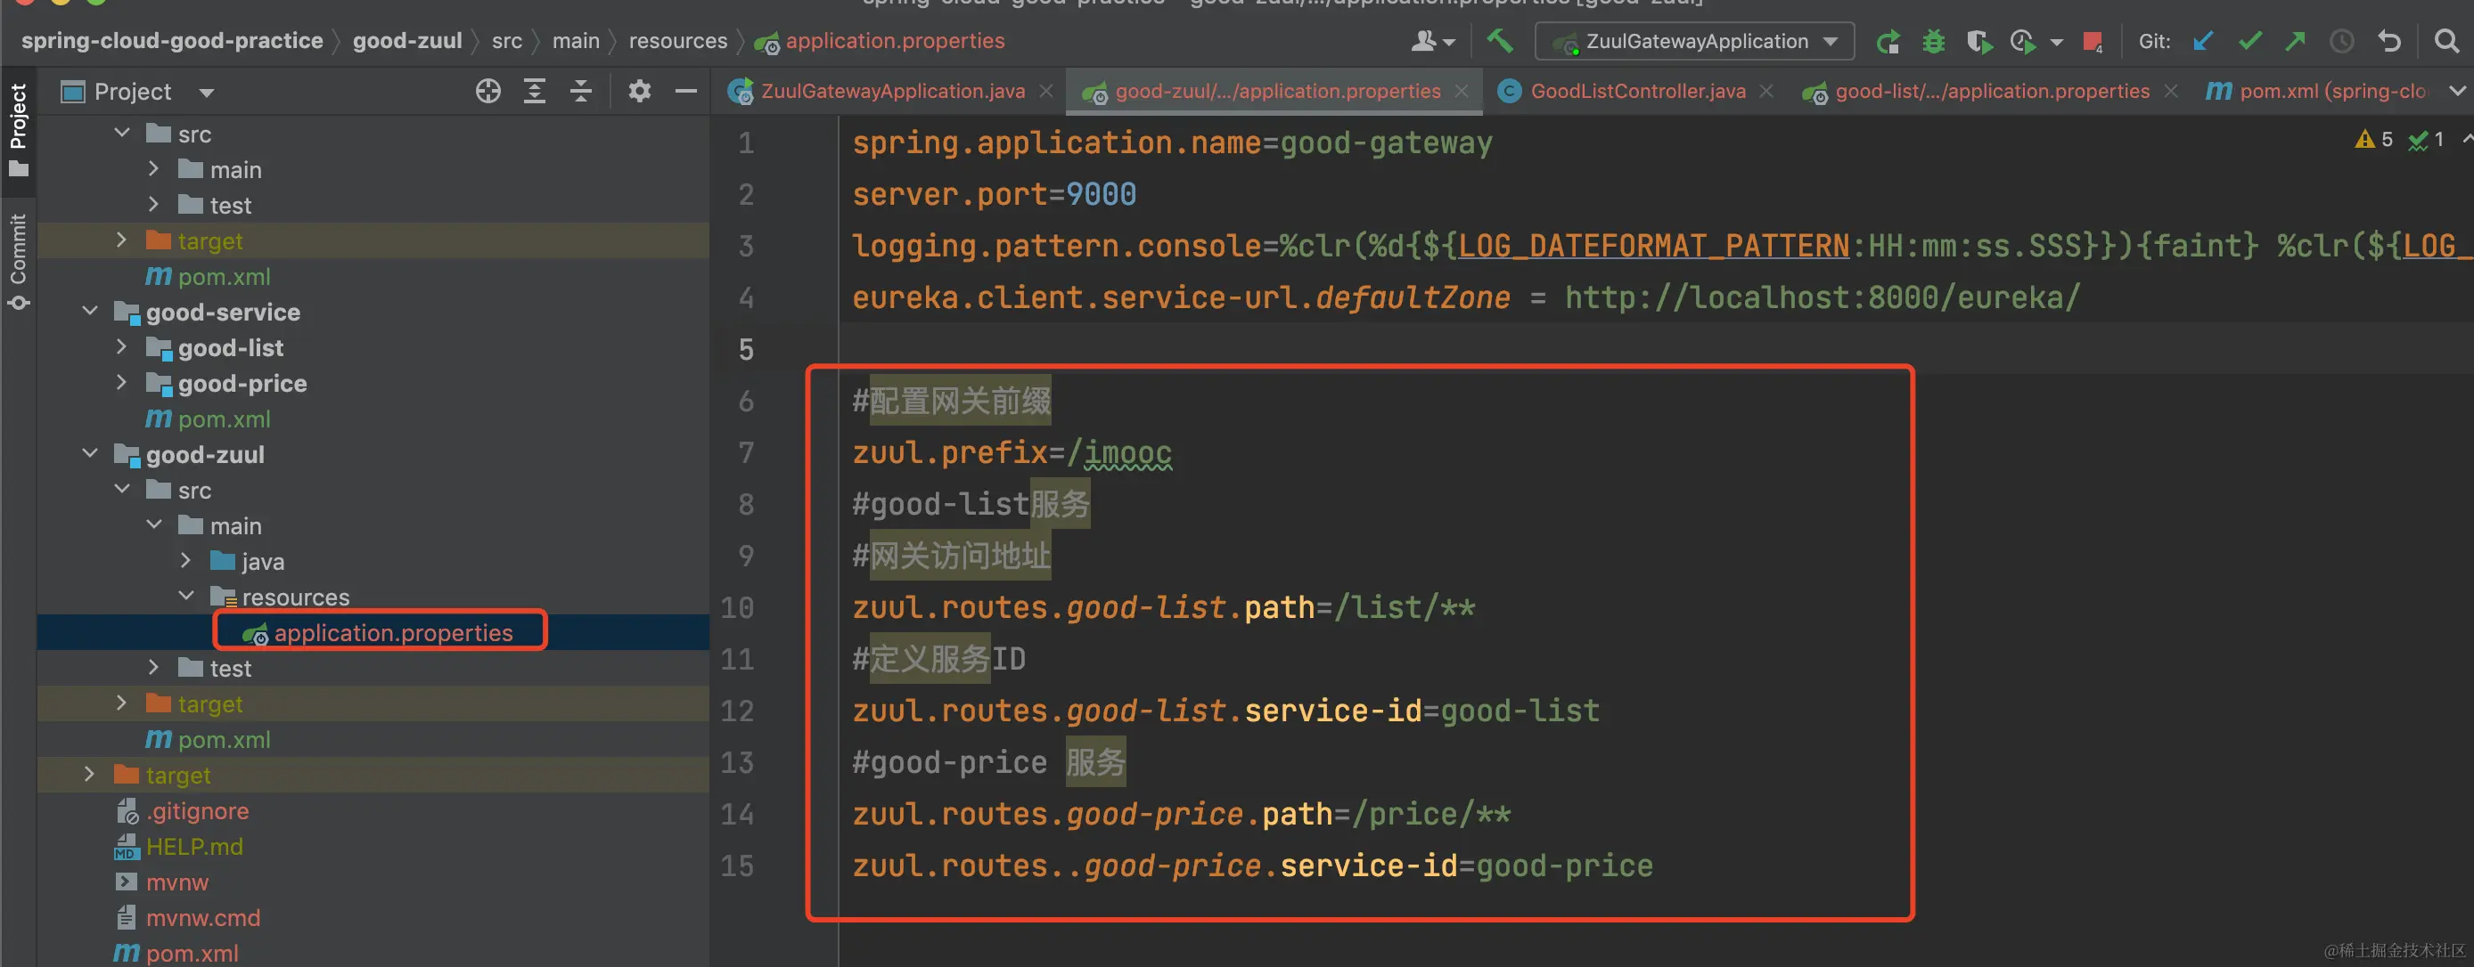This screenshot has height=967, width=2474.
Task: Expand the good-list module folder
Action: click(121, 347)
